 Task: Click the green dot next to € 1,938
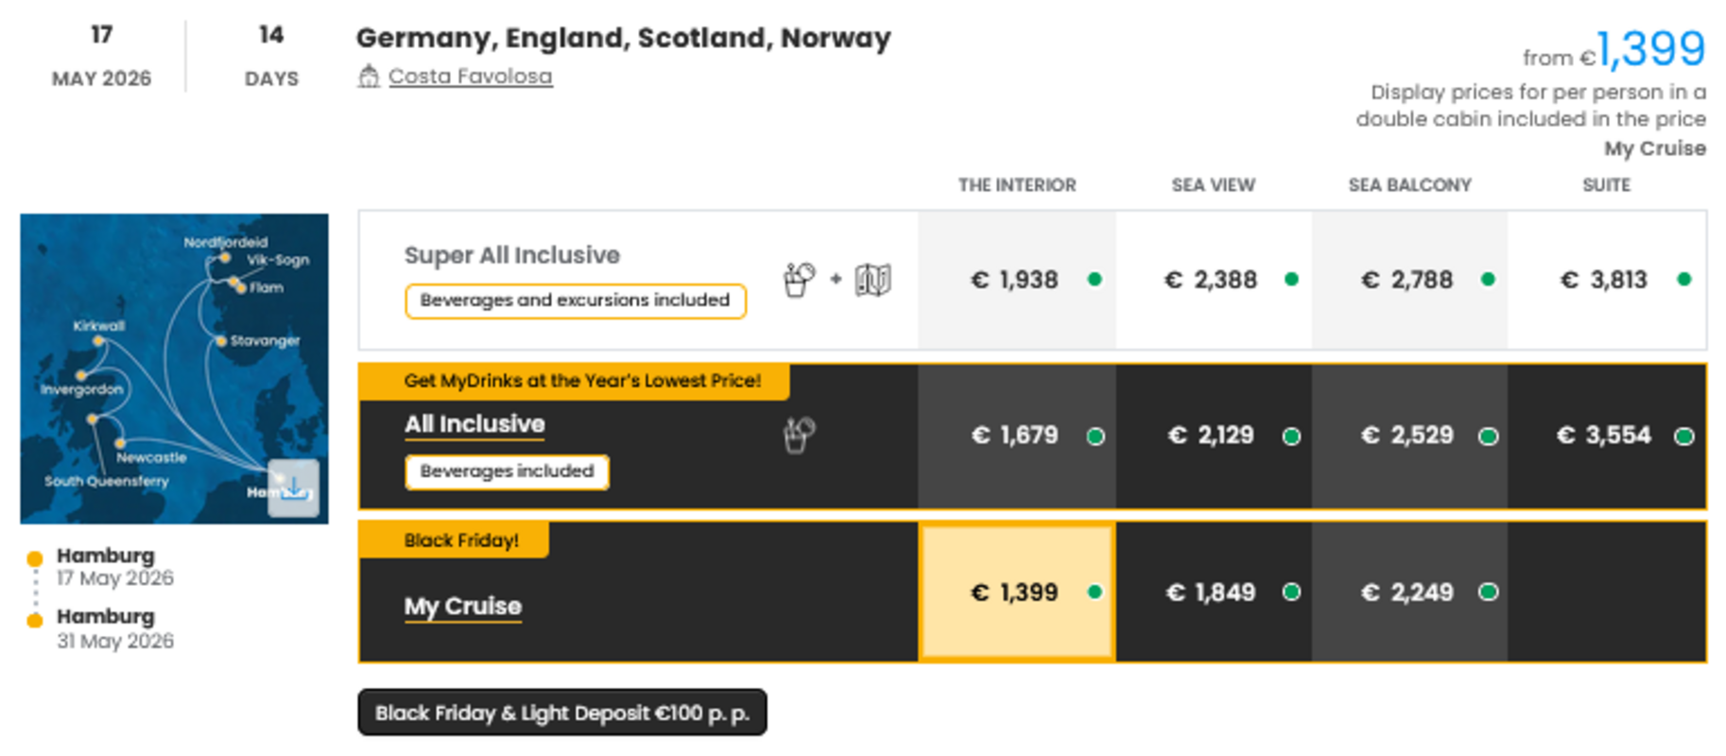(1095, 280)
